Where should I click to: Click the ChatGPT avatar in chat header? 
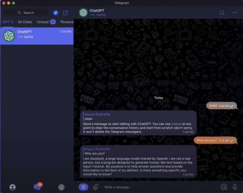(x=83, y=13)
